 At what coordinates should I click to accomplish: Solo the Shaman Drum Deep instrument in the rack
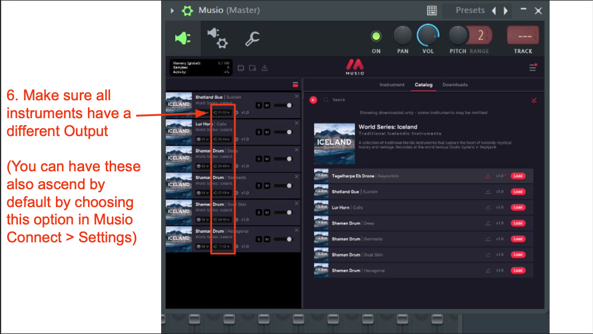click(x=259, y=159)
